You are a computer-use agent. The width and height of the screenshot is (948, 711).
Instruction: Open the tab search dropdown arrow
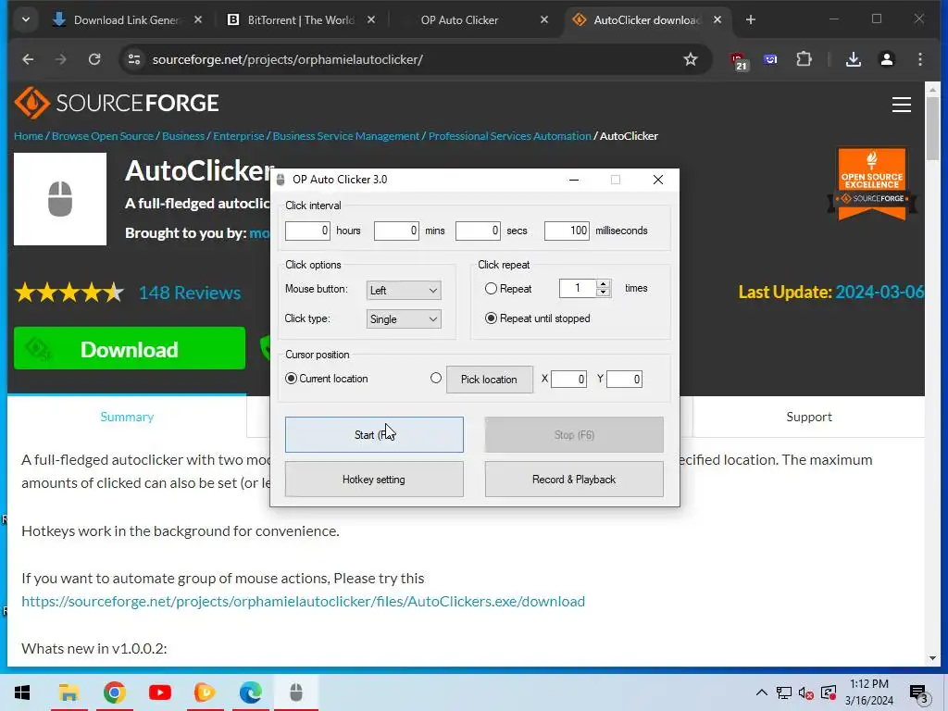tap(25, 20)
